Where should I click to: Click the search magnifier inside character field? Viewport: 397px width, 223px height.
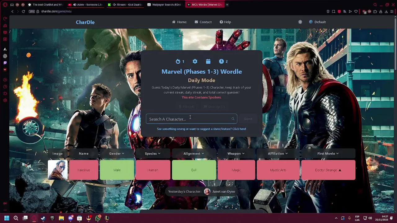pyautogui.click(x=233, y=119)
